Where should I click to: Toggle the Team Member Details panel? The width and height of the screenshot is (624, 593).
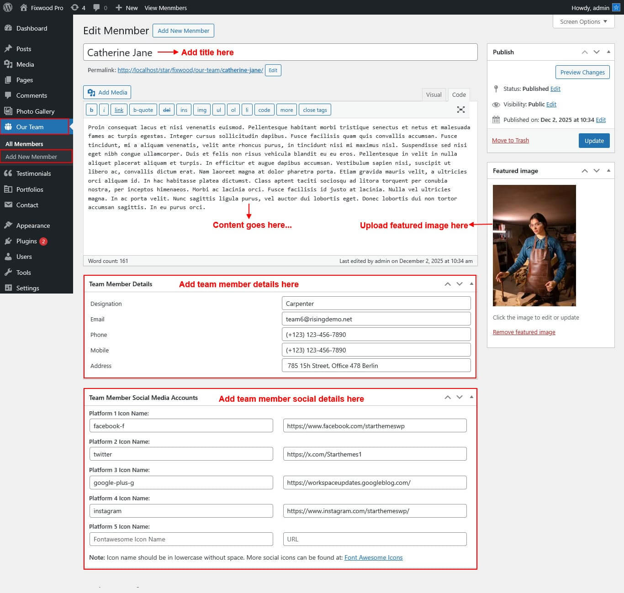coord(471,284)
